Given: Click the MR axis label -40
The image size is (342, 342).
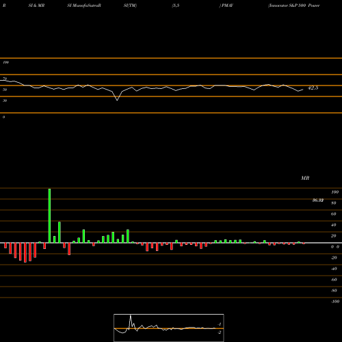Looking at the screenshot, I should (x=334, y=269).
